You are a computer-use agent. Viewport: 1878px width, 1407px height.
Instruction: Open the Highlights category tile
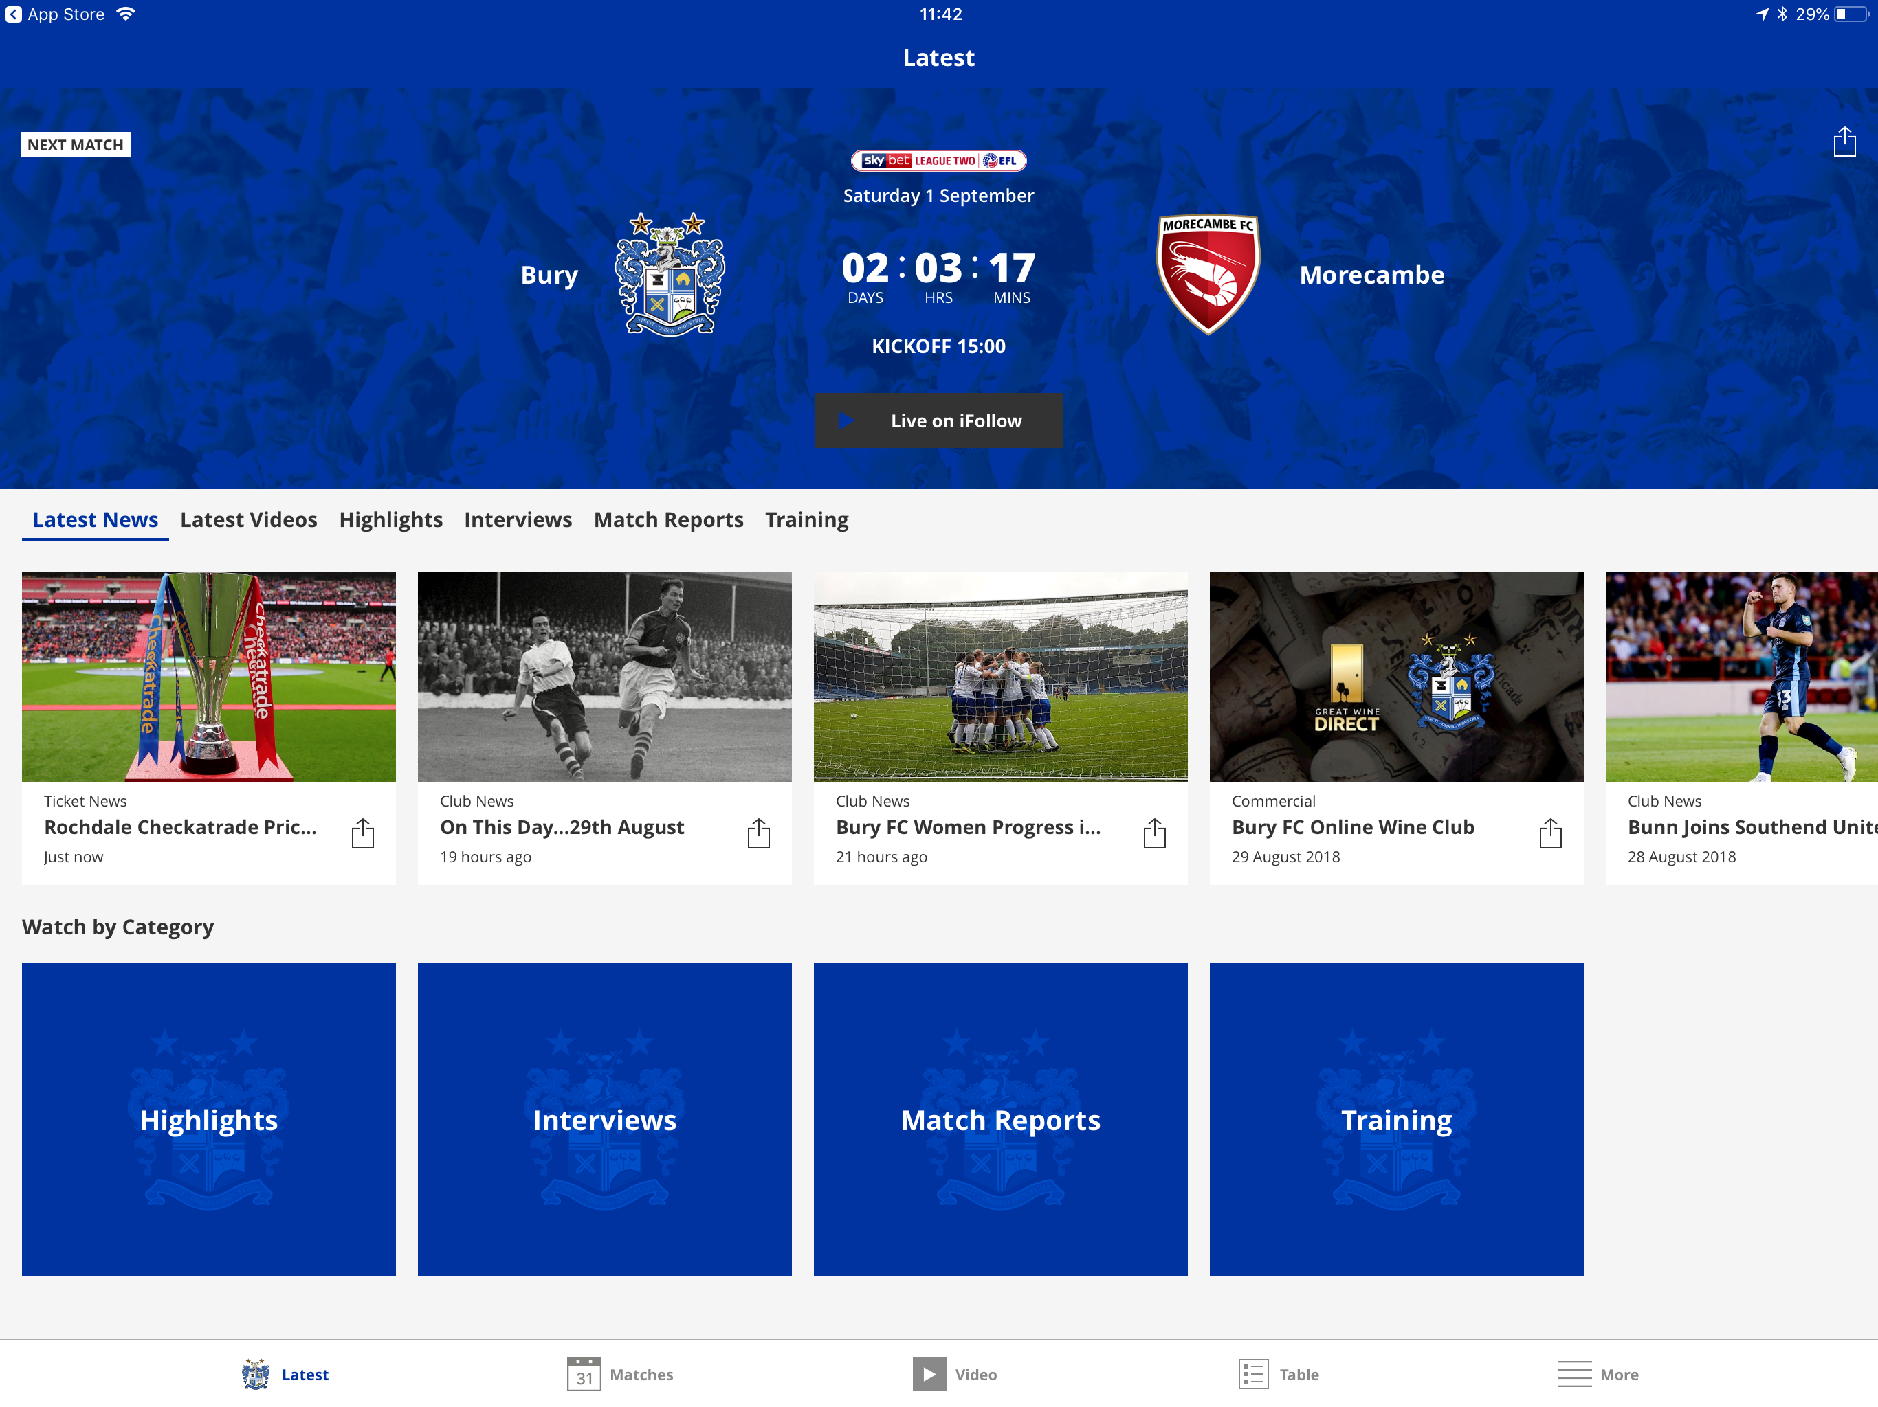point(209,1118)
